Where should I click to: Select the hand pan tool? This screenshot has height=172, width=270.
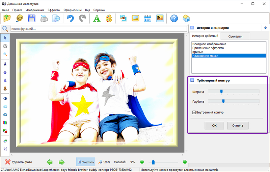click(x=5, y=46)
